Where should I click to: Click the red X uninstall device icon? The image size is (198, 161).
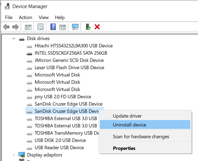click(x=97, y=27)
